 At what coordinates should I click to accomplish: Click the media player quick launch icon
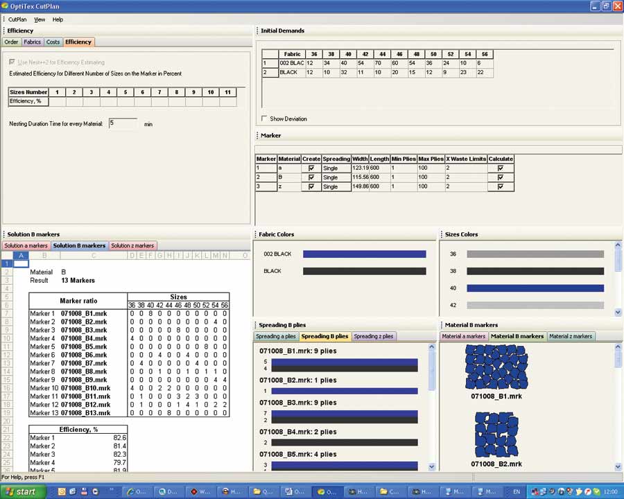click(x=96, y=492)
